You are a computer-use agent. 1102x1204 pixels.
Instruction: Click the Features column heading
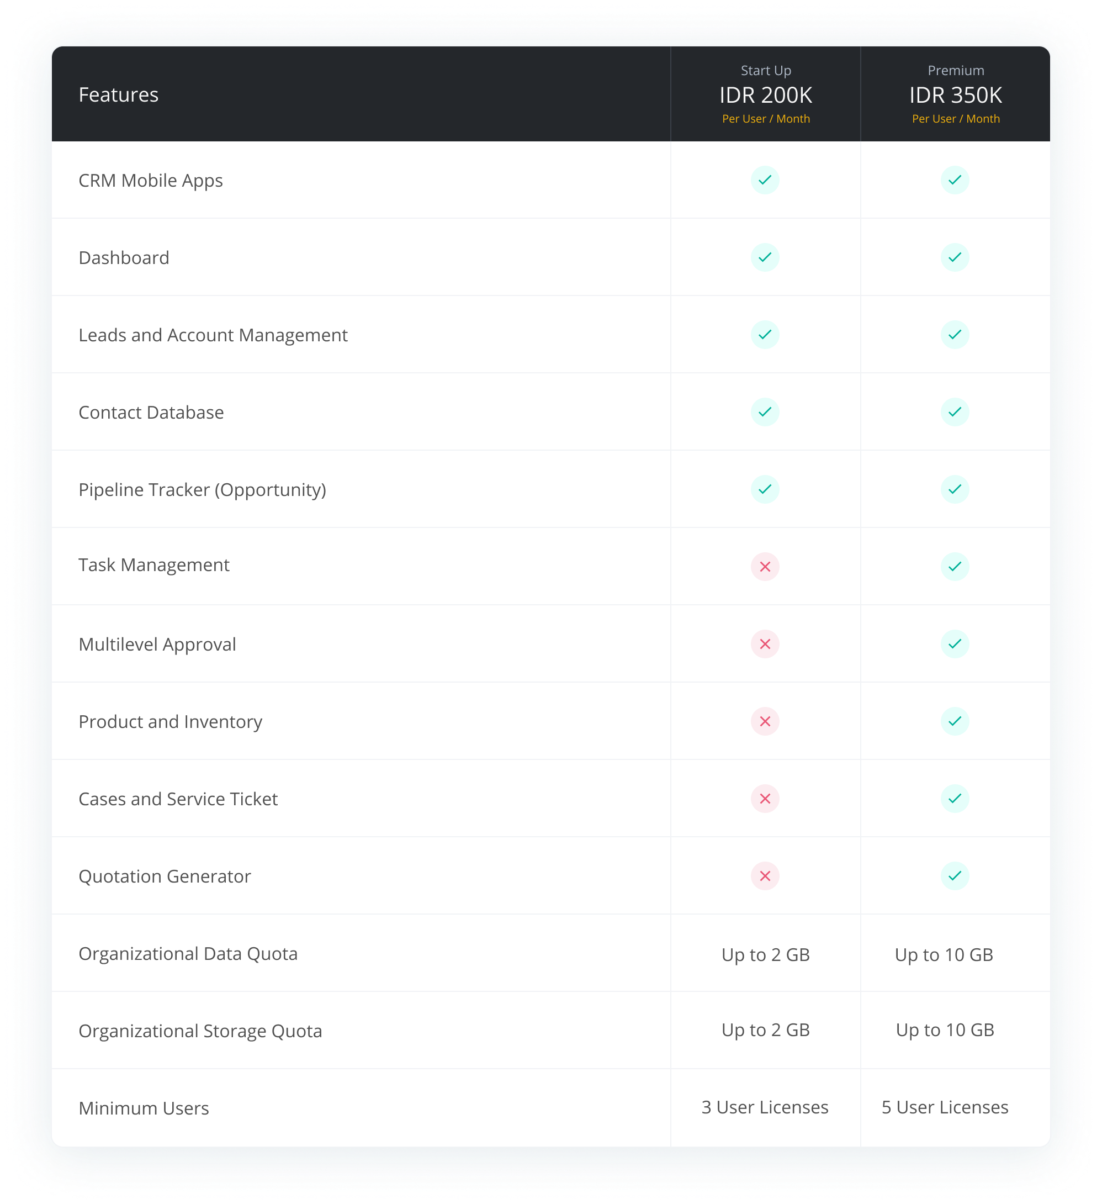click(118, 95)
